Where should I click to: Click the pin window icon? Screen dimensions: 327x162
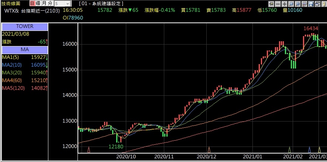tap(271, 4)
